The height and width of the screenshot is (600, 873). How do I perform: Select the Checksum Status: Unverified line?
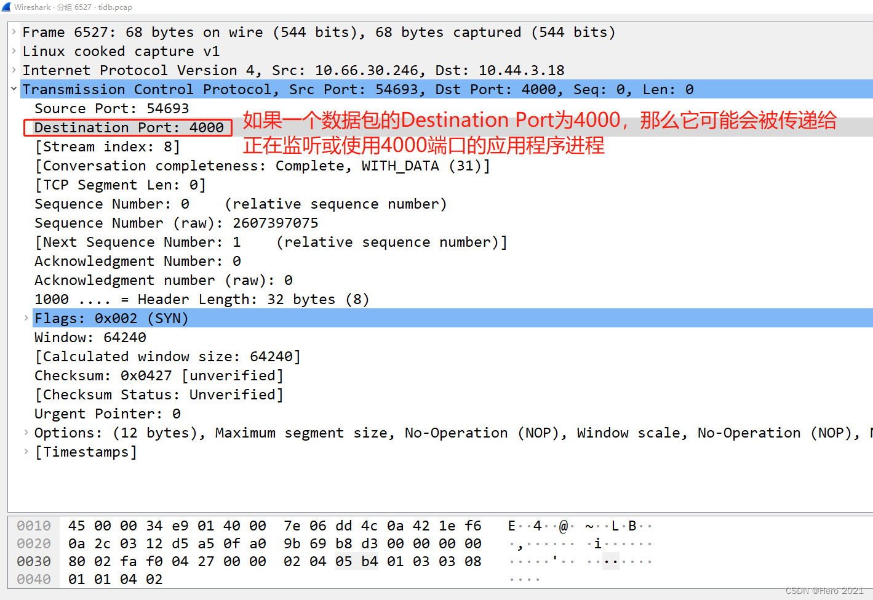(159, 394)
